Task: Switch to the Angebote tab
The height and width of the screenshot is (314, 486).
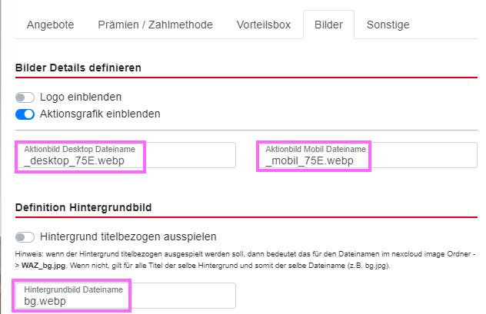Action: [50, 25]
